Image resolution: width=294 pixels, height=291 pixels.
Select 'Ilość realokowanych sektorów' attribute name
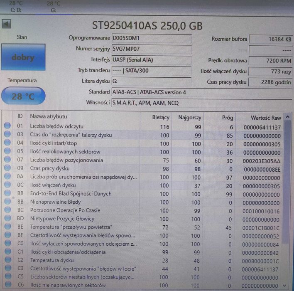pos(65,152)
